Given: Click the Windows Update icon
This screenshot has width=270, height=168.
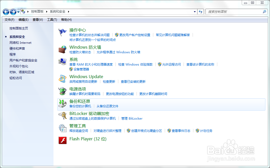Looking at the screenshot, I should (x=62, y=79).
